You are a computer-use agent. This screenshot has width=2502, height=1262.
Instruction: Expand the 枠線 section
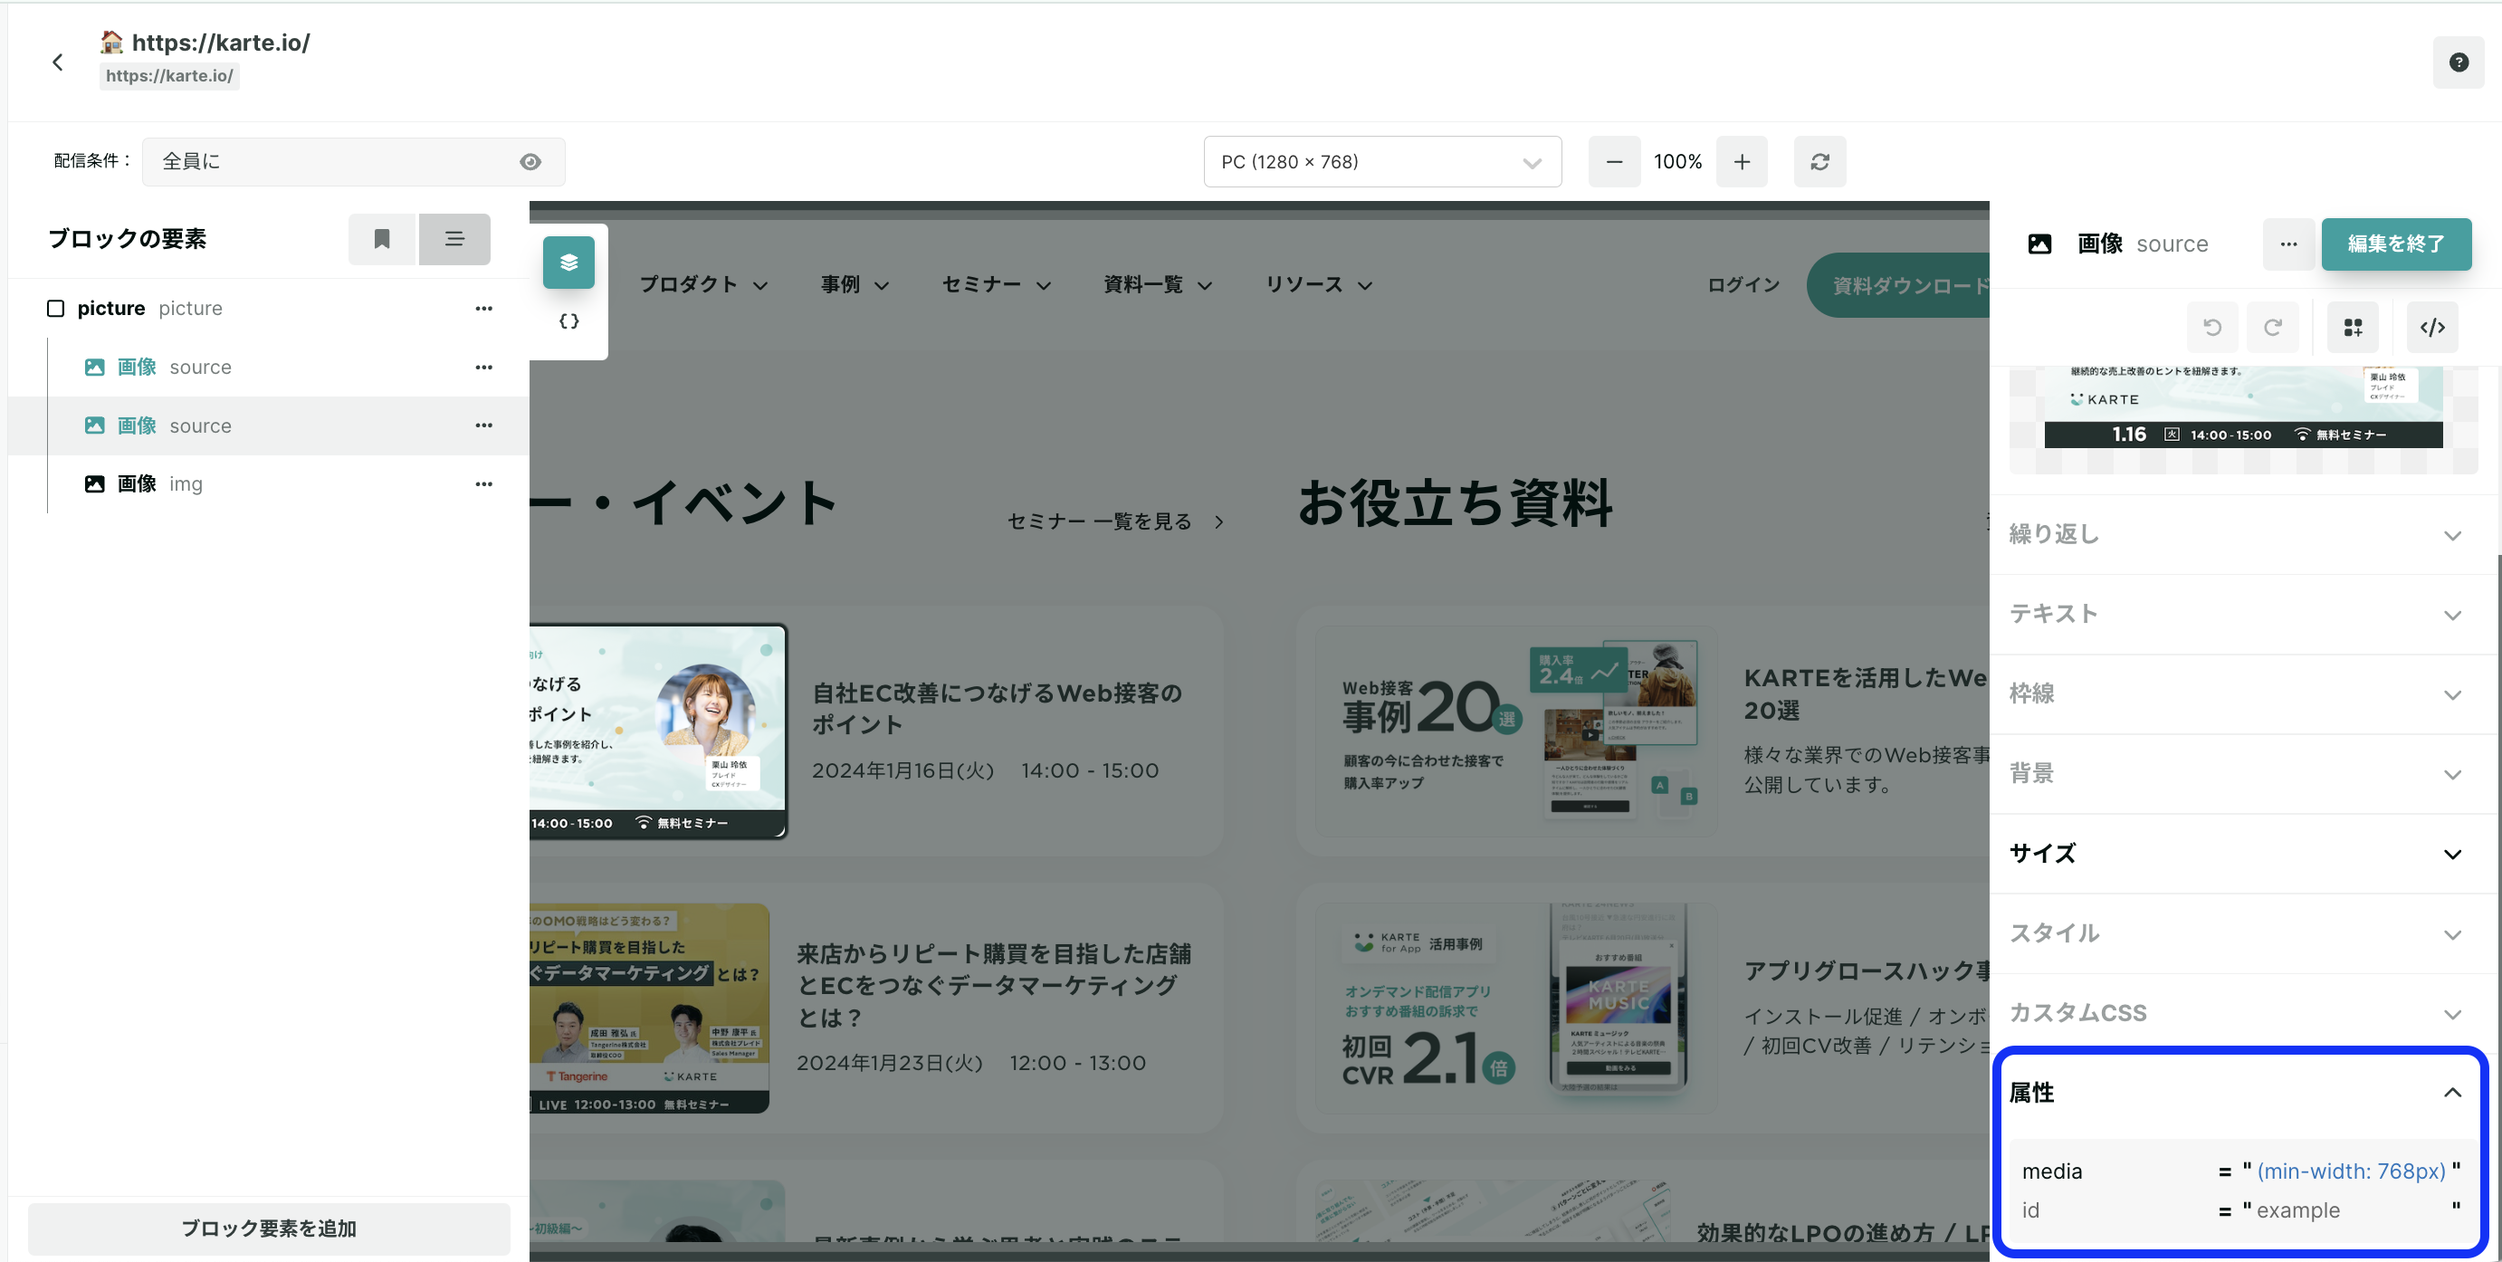point(2243,693)
